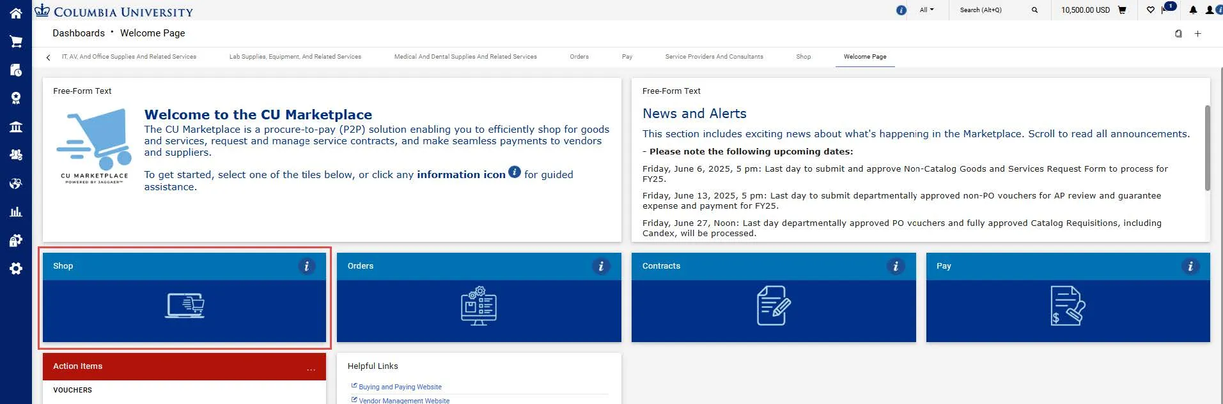This screenshot has width=1223, height=404.
Task: Add a new dashboard with plus icon
Action: [1198, 33]
